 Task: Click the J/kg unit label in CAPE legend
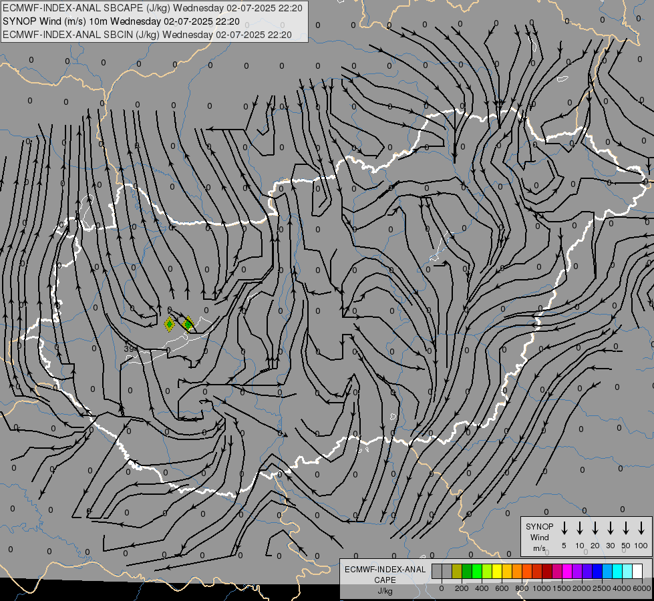385,591
